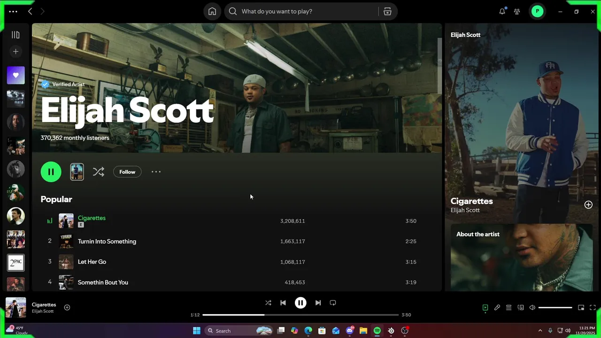Click the 3,208,611 play count
This screenshot has height=338, width=601.
pyautogui.click(x=293, y=221)
